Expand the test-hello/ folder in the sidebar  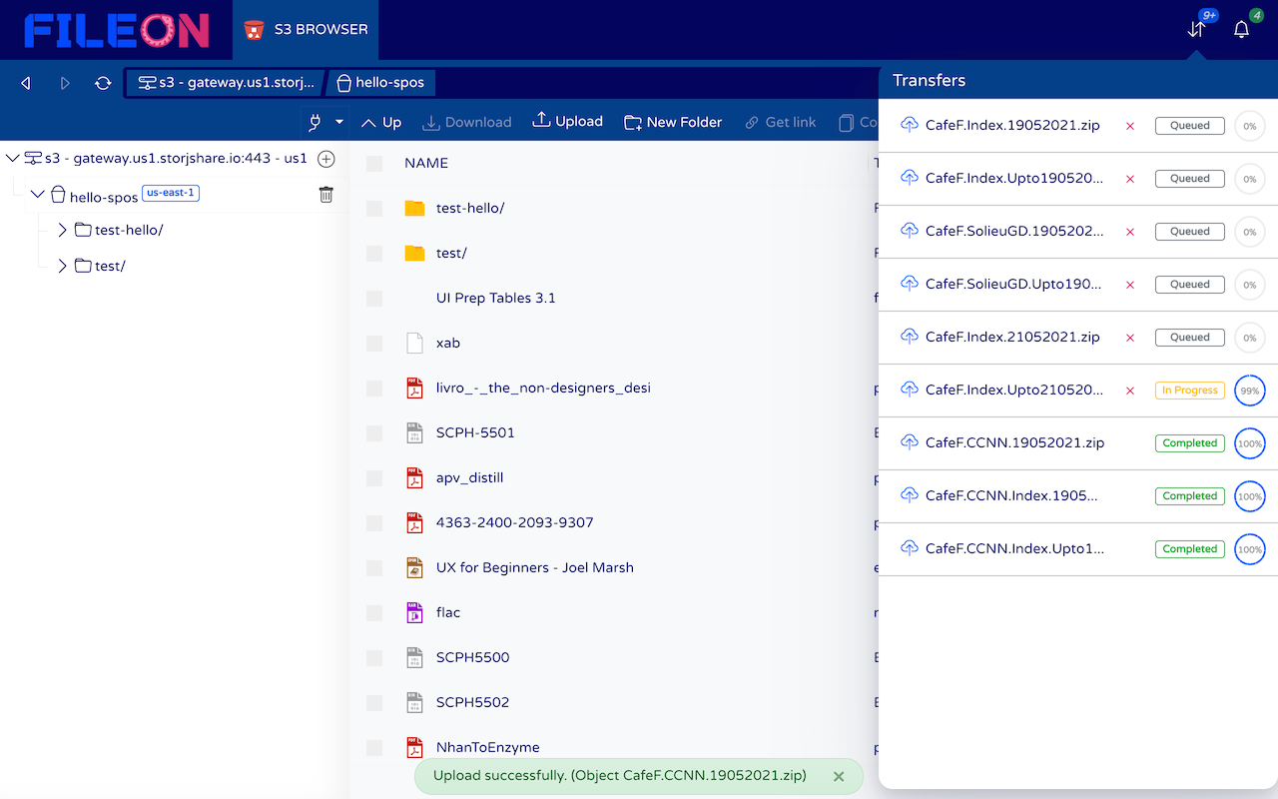[62, 229]
